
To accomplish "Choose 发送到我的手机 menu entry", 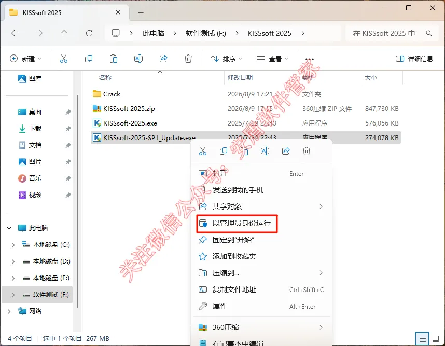I will pyautogui.click(x=261, y=190).
